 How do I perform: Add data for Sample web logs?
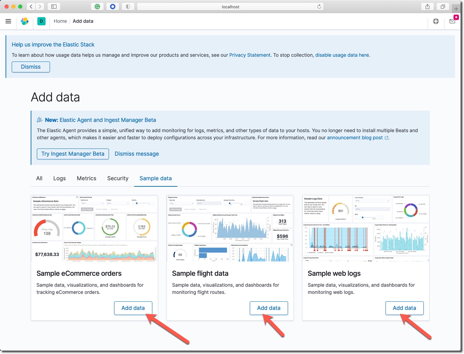tap(405, 308)
